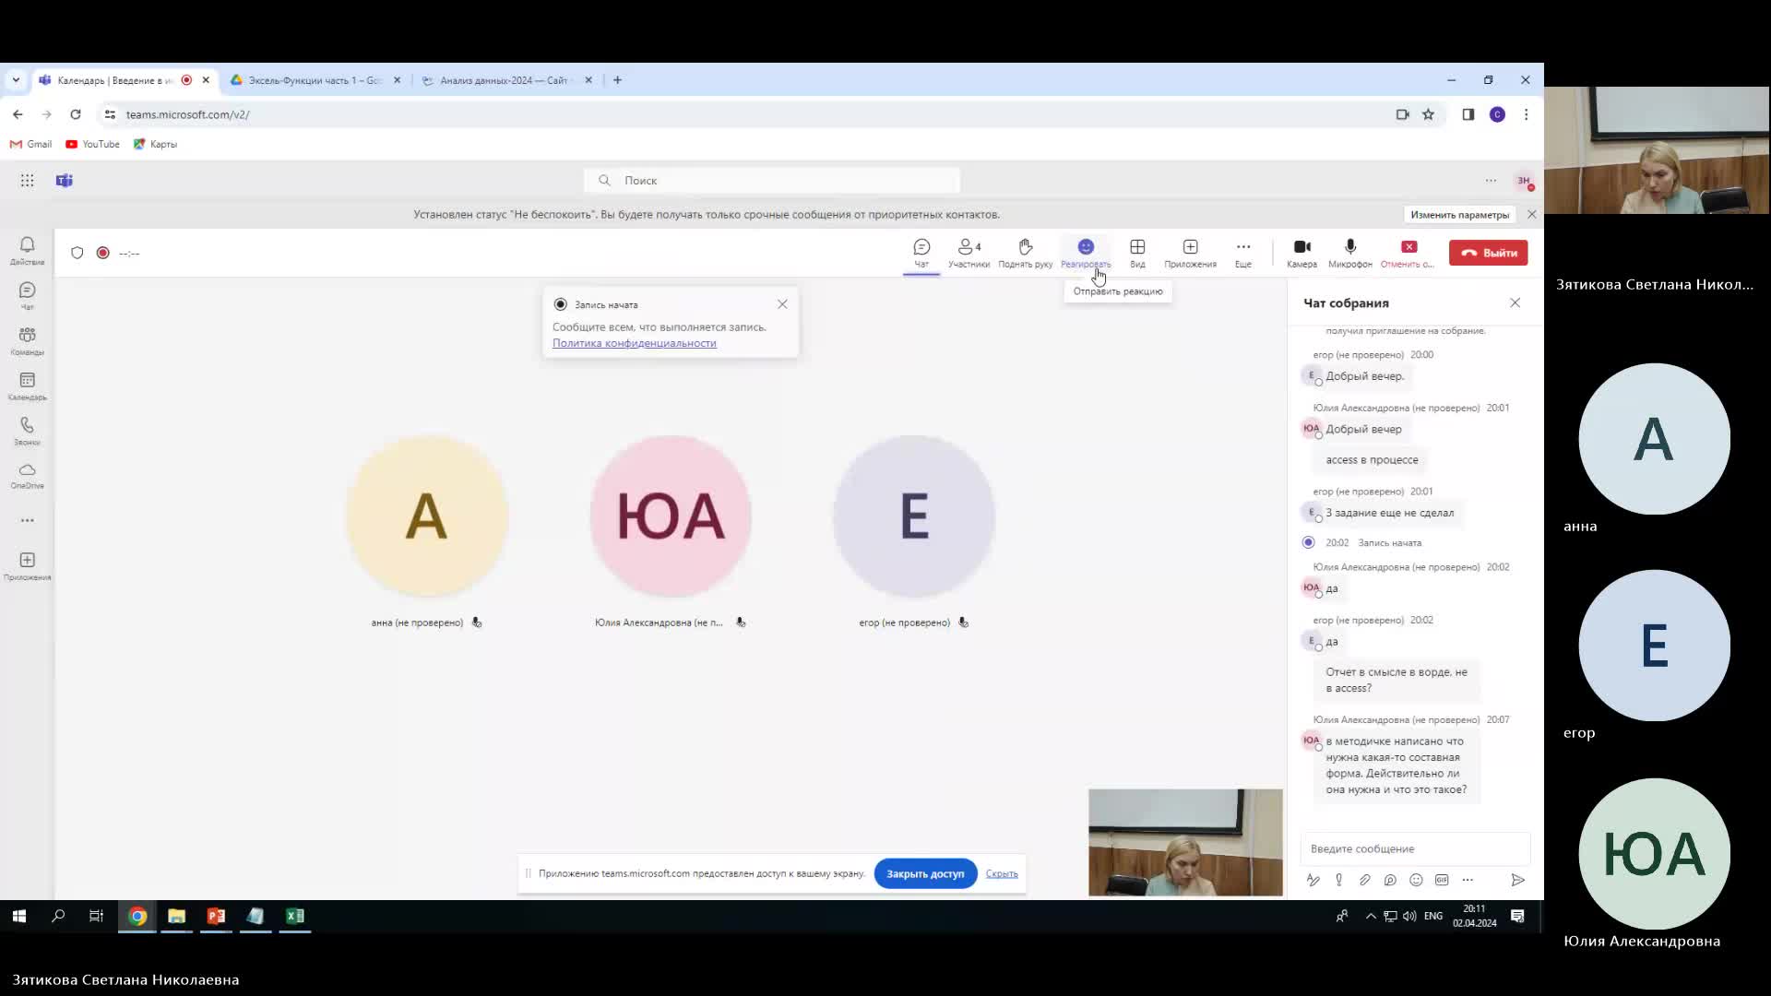Open the GIF picker in chat
Image resolution: width=1771 pixels, height=996 pixels.
click(1442, 880)
